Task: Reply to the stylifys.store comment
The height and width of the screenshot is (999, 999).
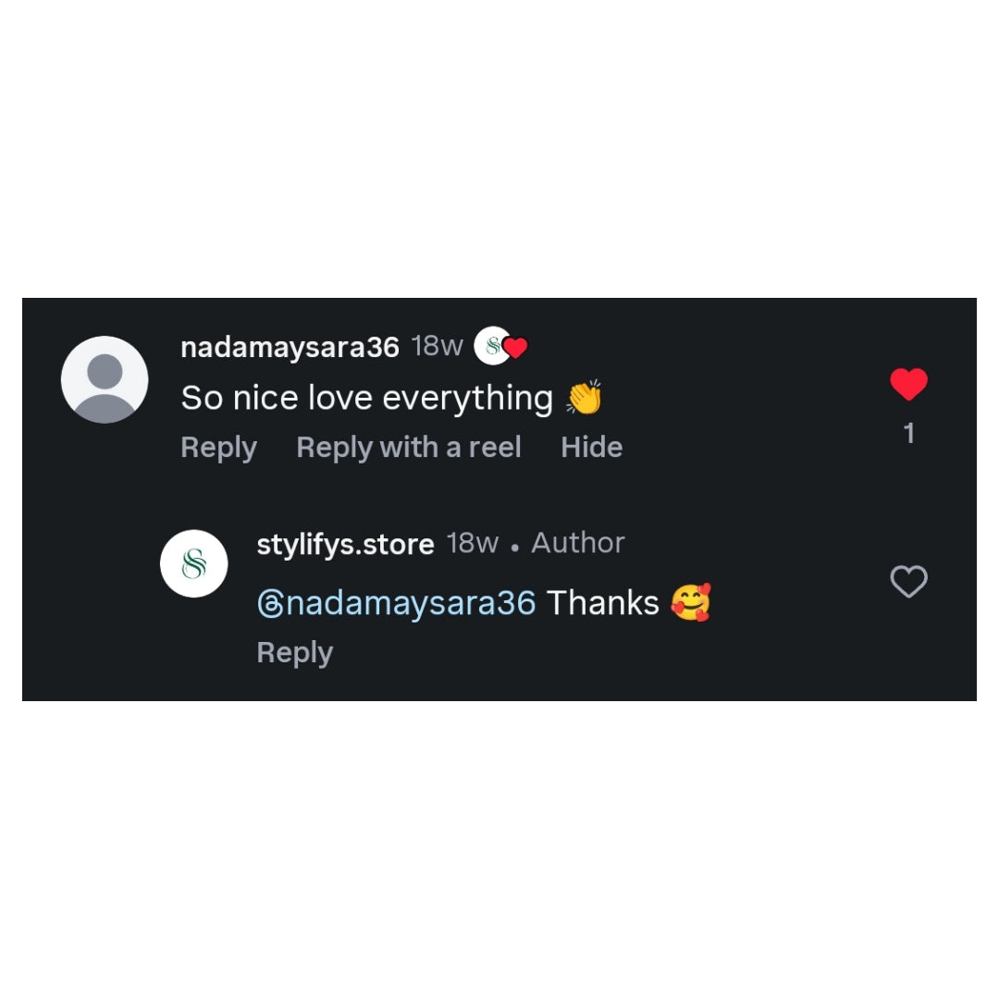Action: tap(294, 653)
